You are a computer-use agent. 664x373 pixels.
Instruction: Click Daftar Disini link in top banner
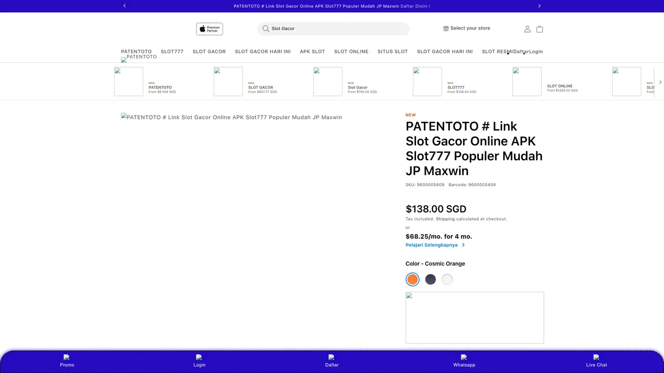click(x=415, y=6)
